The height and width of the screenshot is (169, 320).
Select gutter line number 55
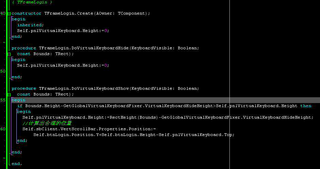coord(3,100)
